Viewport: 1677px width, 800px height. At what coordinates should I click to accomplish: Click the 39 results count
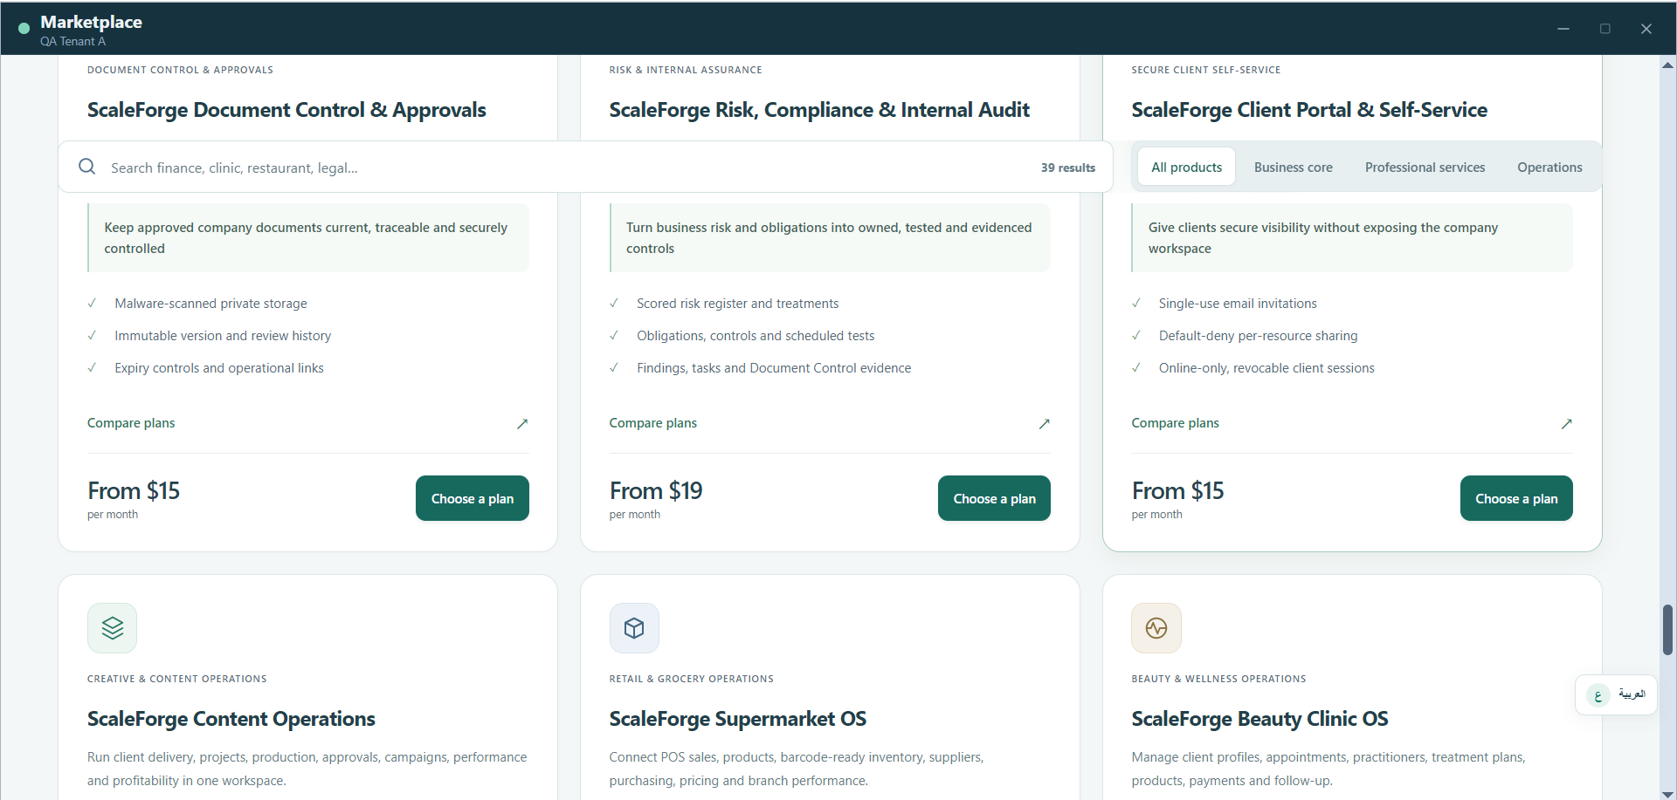1067,168
